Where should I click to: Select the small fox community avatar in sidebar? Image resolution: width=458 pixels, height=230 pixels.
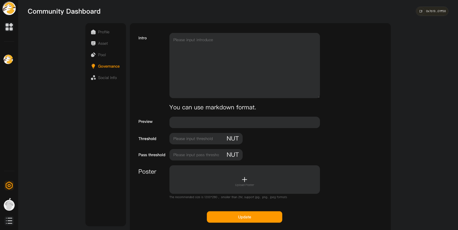coord(8,59)
